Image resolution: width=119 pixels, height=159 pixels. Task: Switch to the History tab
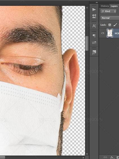105,6
